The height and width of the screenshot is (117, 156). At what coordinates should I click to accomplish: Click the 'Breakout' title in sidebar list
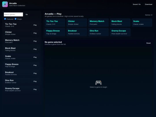[x=9, y=72]
